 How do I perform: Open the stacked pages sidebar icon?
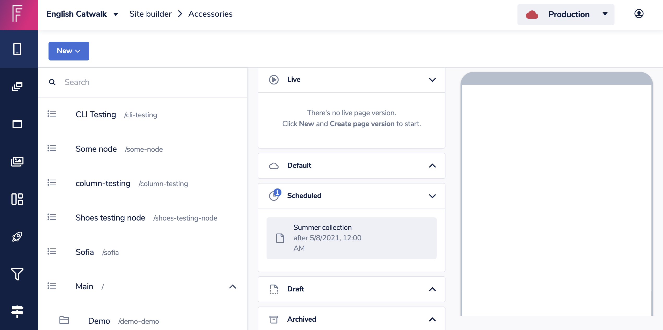(x=17, y=87)
